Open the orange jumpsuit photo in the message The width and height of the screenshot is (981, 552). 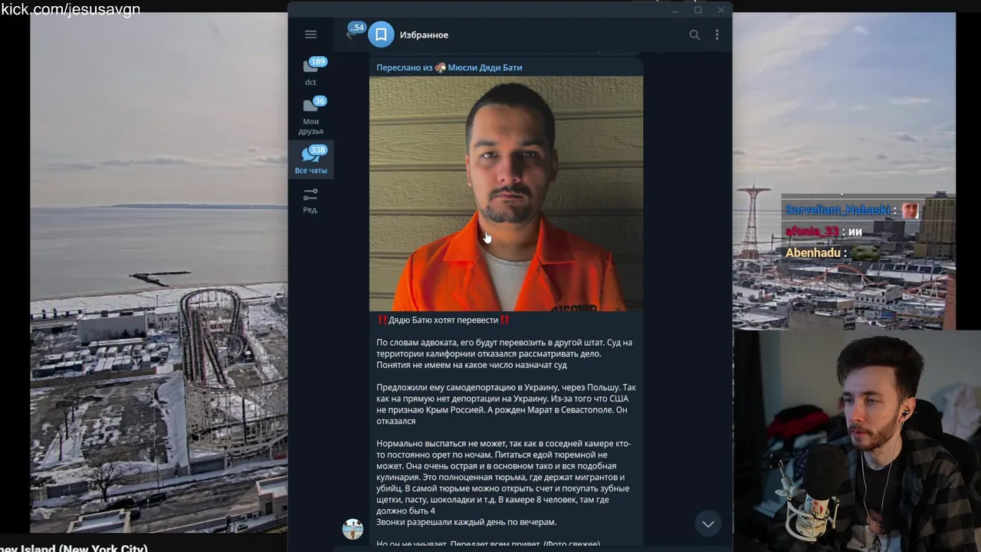click(x=506, y=193)
